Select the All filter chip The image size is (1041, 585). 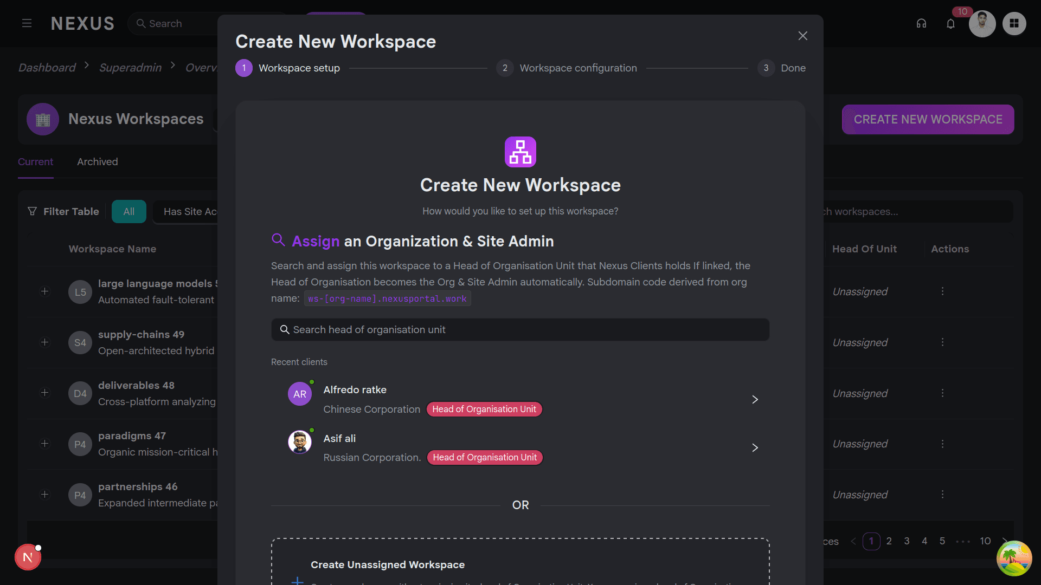click(x=129, y=212)
